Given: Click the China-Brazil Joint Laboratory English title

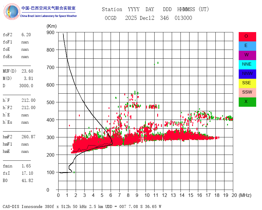Looking at the screenshot, I should click(x=48, y=16).
